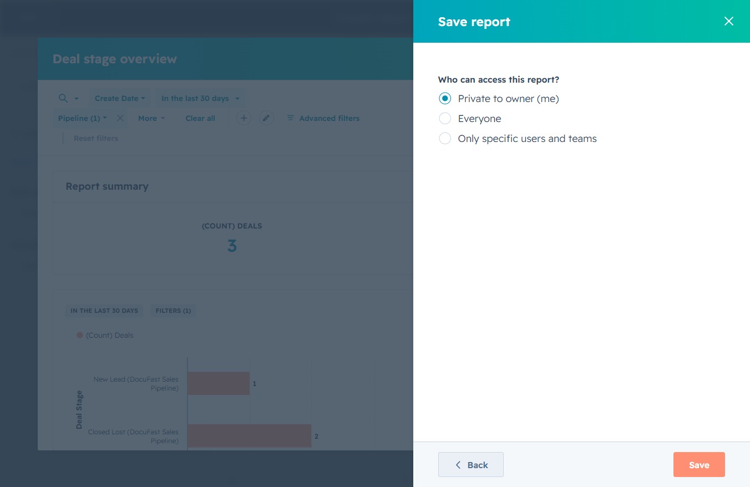Open the Pipeline (1) filter dropdown

83,118
